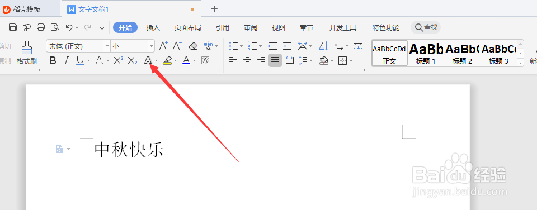Image resolution: width=537 pixels, height=210 pixels.
Task: Toggle italic formatting
Action: pos(67,60)
